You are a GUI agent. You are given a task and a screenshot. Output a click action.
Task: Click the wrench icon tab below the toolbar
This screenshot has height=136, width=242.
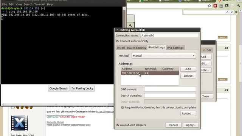[130, 25]
